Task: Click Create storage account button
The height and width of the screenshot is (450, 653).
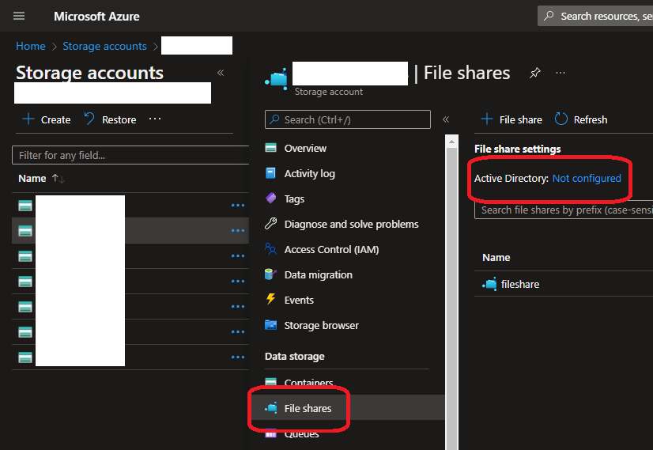Action: [47, 119]
